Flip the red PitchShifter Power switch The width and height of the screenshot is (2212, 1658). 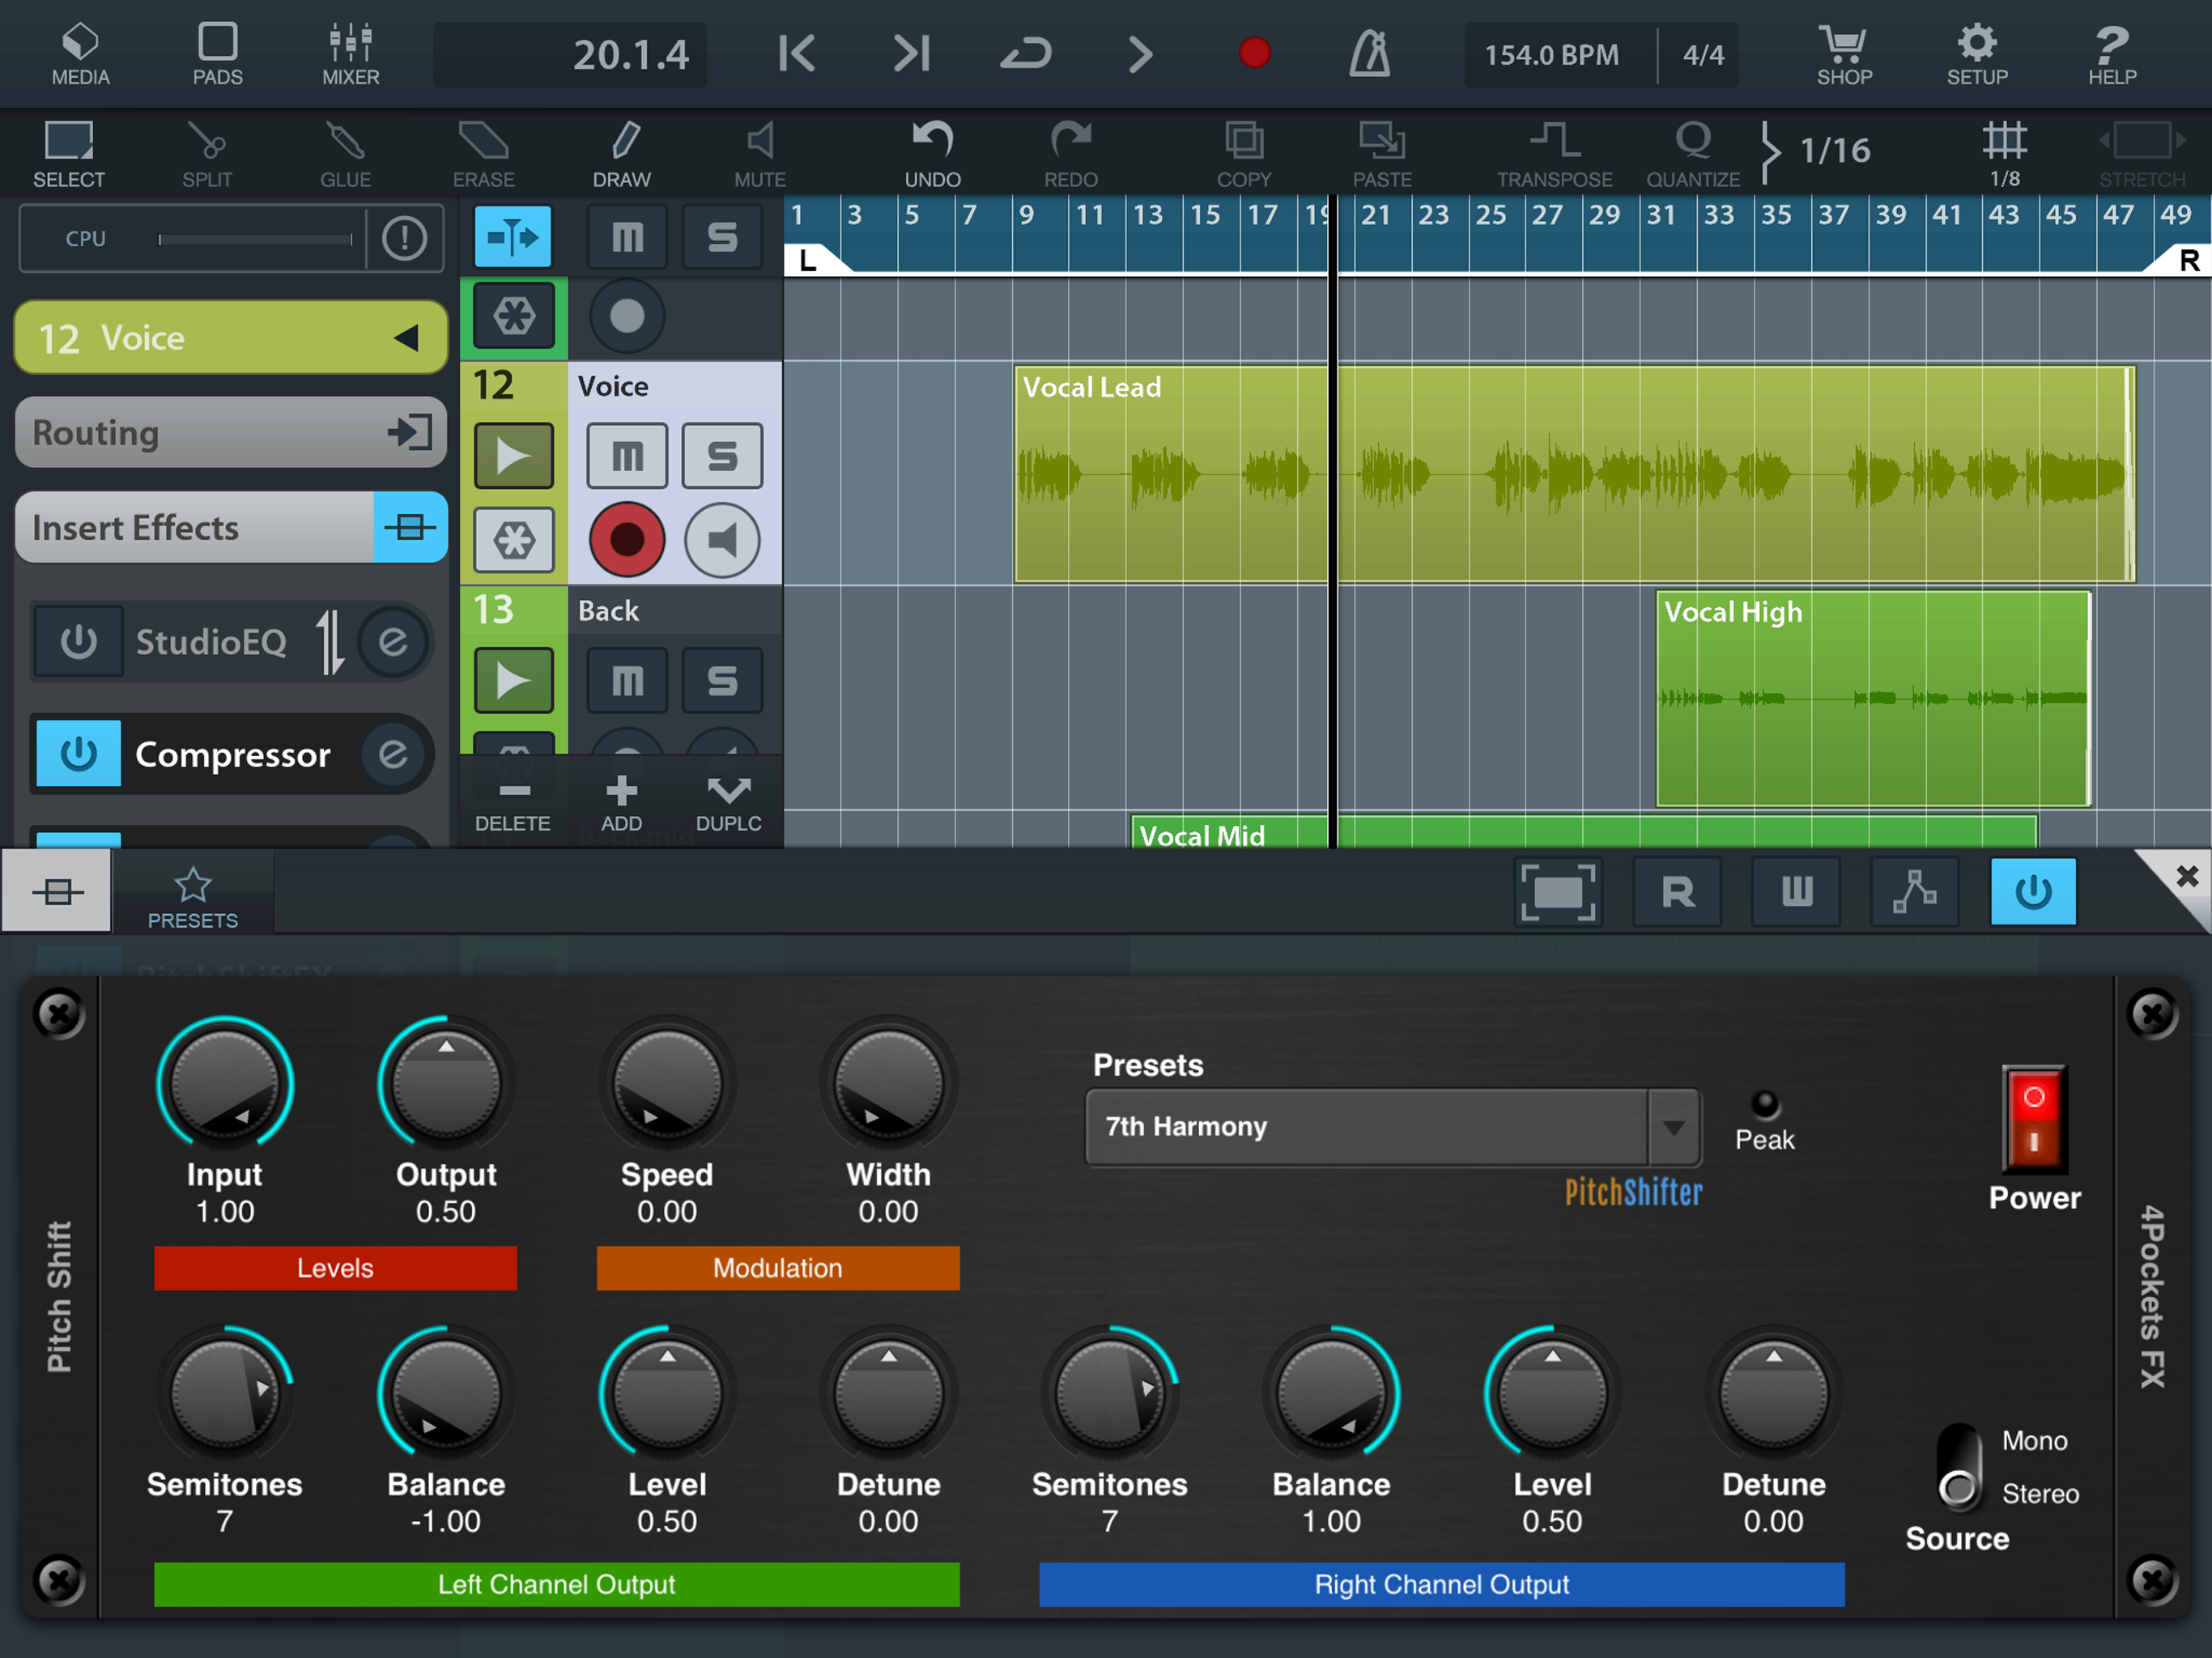click(x=2033, y=1119)
